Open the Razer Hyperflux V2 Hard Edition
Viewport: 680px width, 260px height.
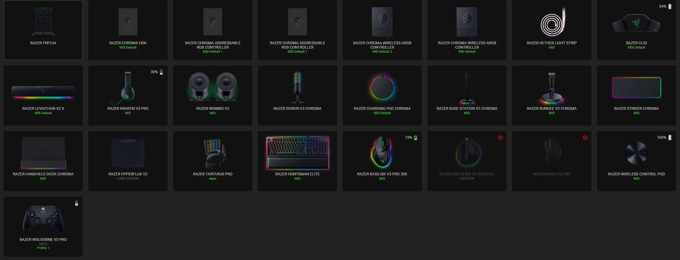tap(128, 161)
